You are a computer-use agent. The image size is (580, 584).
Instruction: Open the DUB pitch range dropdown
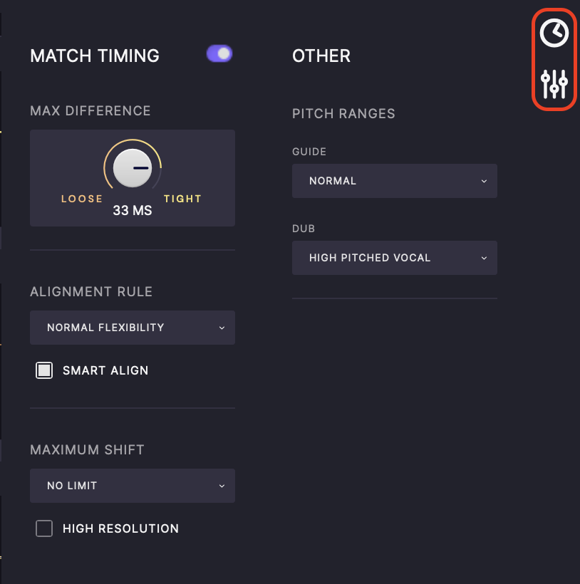point(394,258)
